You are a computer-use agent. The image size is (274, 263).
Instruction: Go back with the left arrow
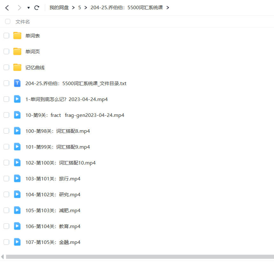7,8
